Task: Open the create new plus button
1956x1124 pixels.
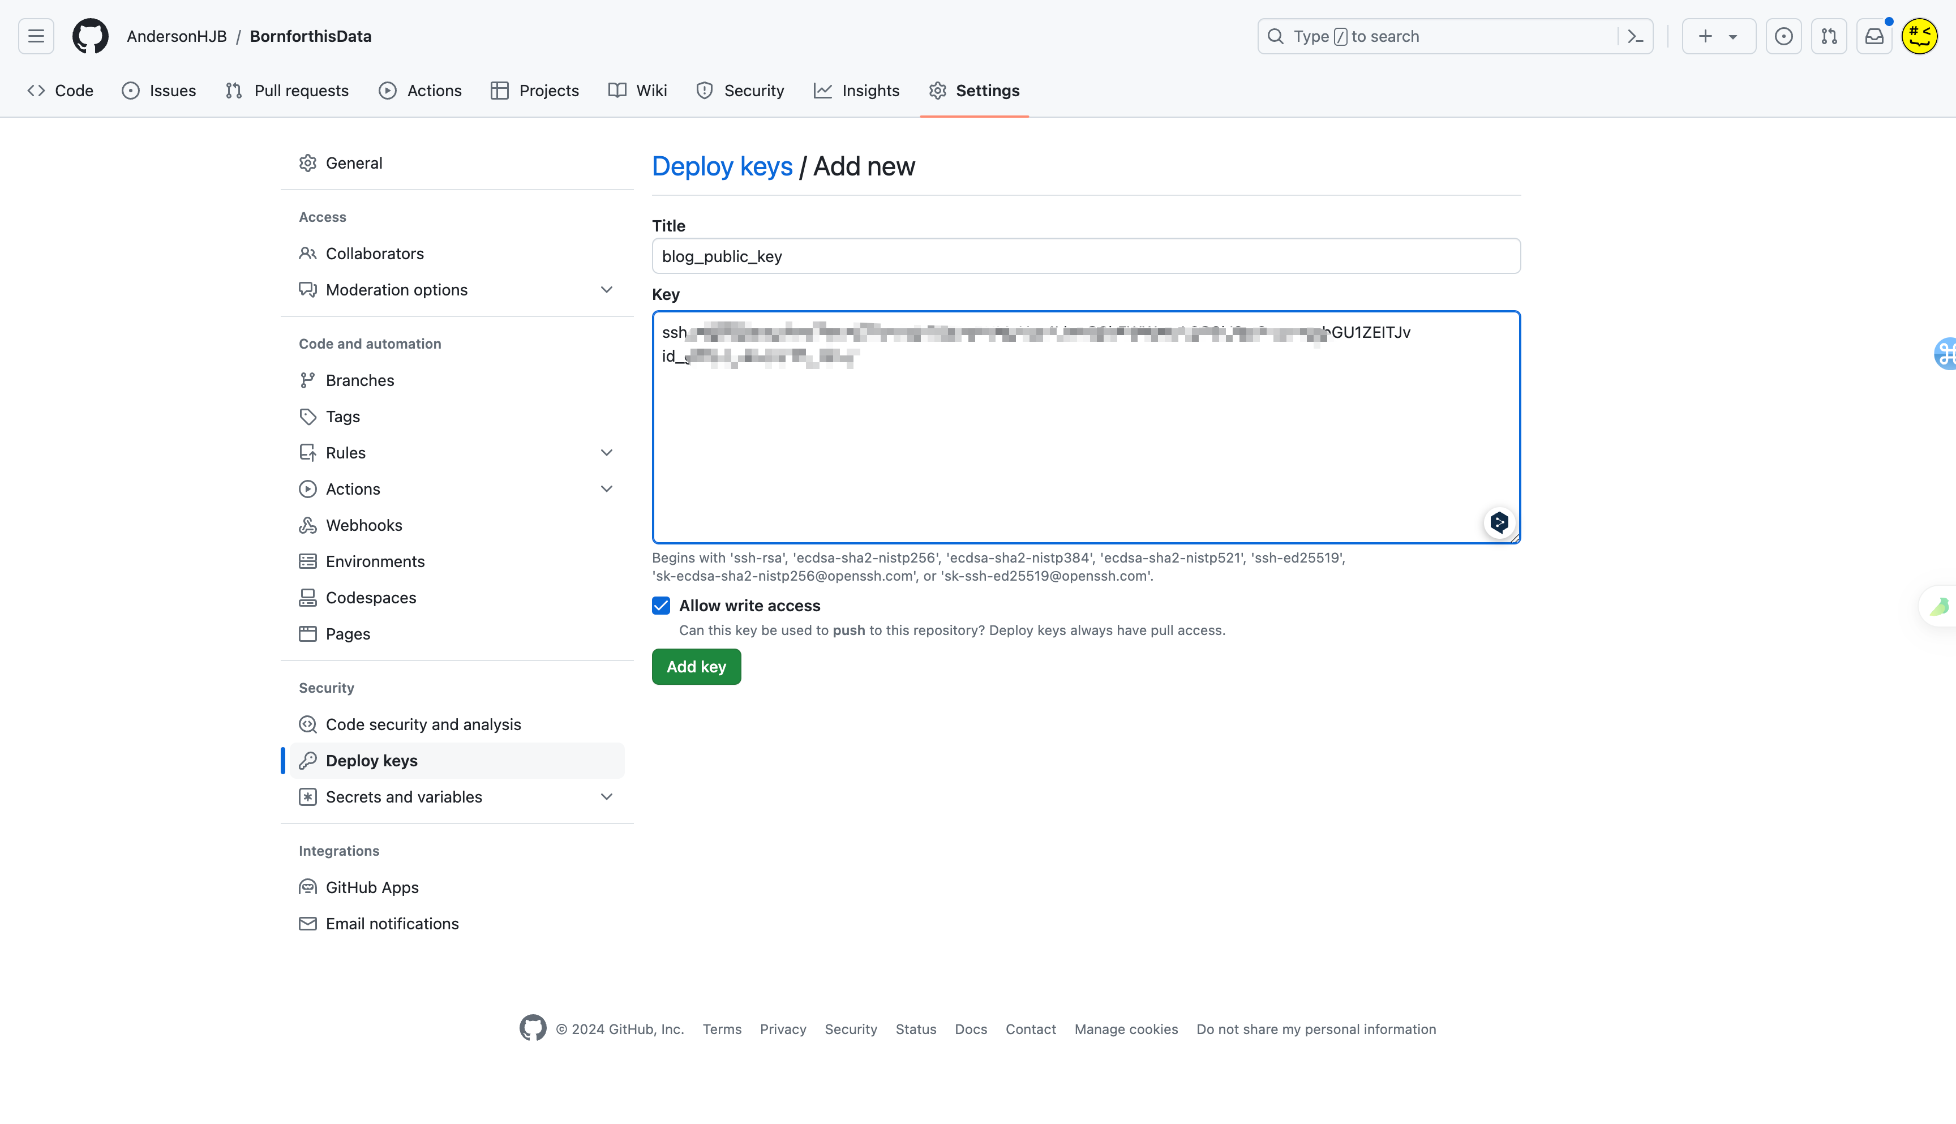Action: 1706,36
